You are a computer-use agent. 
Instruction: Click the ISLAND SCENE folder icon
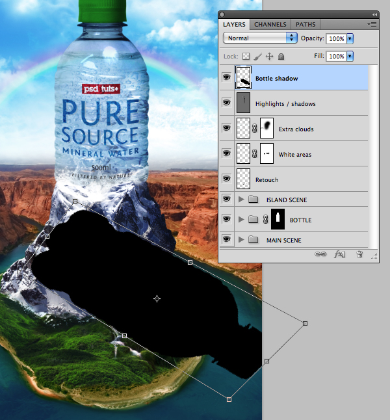253,200
